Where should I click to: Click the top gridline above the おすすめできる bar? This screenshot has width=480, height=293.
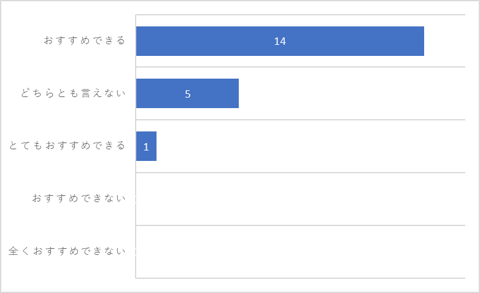point(301,14)
